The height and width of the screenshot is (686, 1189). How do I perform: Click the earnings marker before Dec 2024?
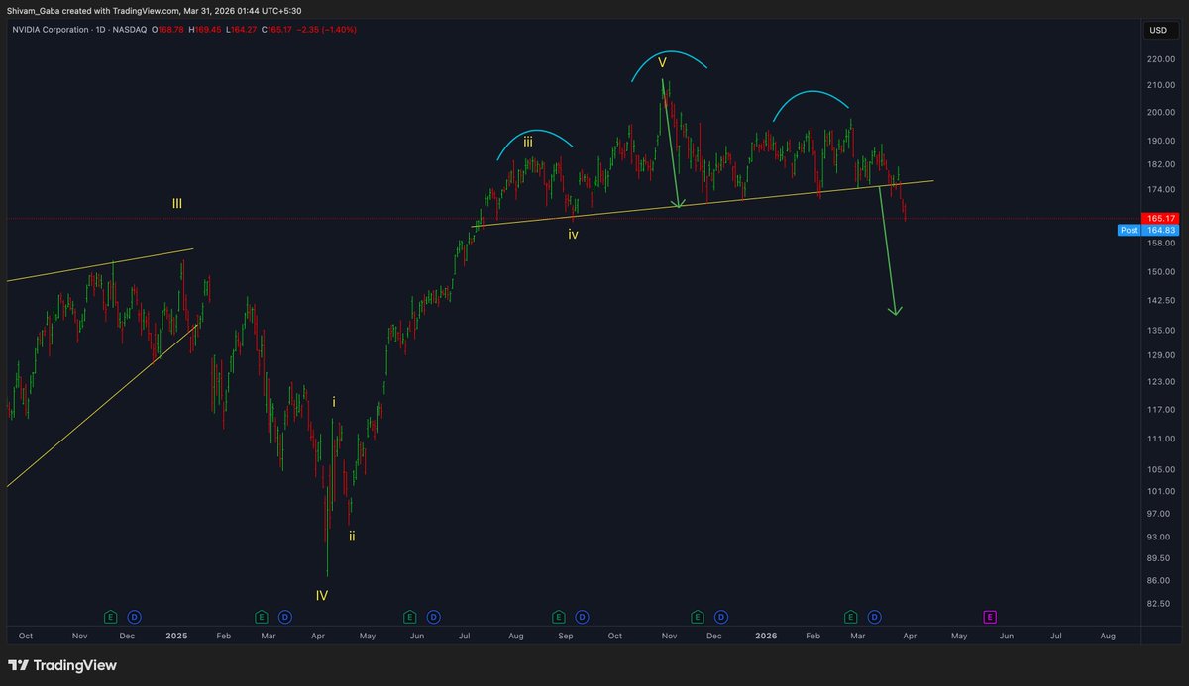tap(110, 617)
